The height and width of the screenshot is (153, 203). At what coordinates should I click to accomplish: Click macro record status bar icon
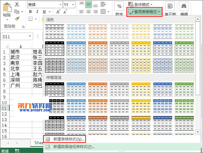[17, 151]
